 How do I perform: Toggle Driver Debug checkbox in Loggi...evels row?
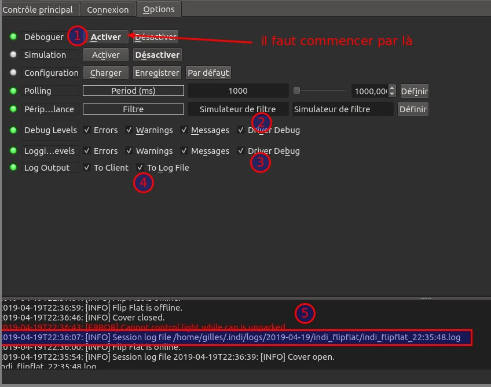[240, 151]
